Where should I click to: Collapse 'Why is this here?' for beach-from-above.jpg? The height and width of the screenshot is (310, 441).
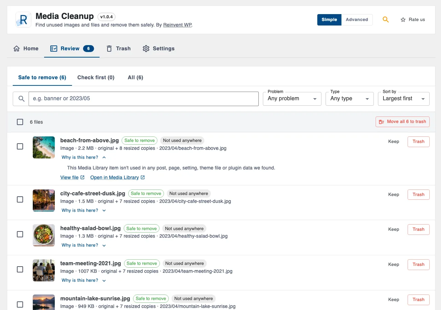point(84,157)
